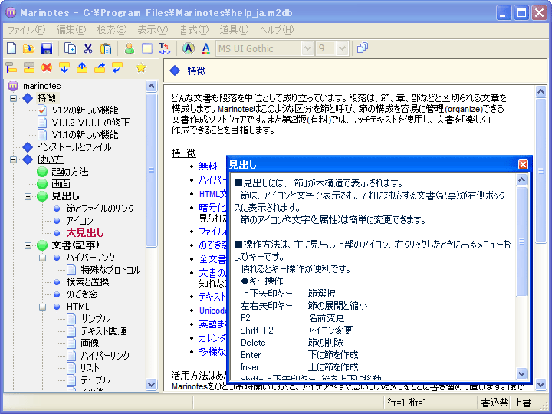Open the 書式(T) menu
The width and height of the screenshot is (552, 414).
pos(194,30)
